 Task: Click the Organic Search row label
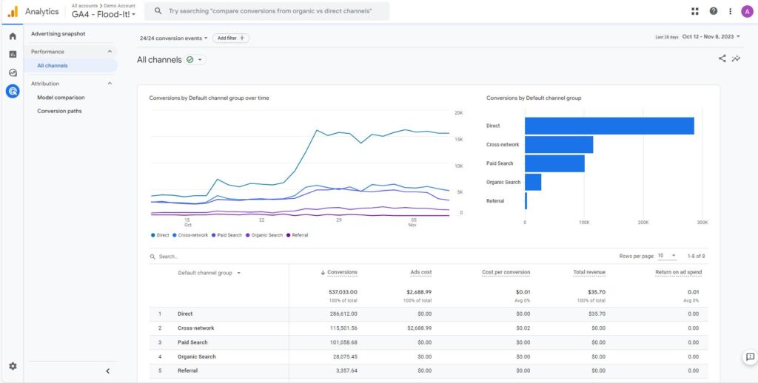[x=197, y=357]
